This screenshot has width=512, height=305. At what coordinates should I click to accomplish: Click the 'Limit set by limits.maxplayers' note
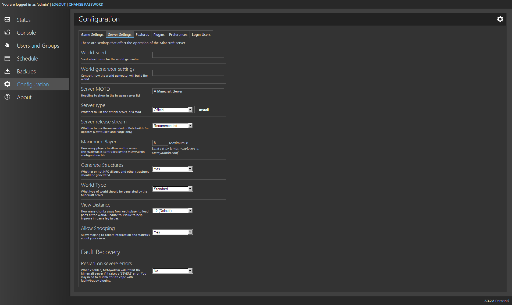(x=176, y=151)
